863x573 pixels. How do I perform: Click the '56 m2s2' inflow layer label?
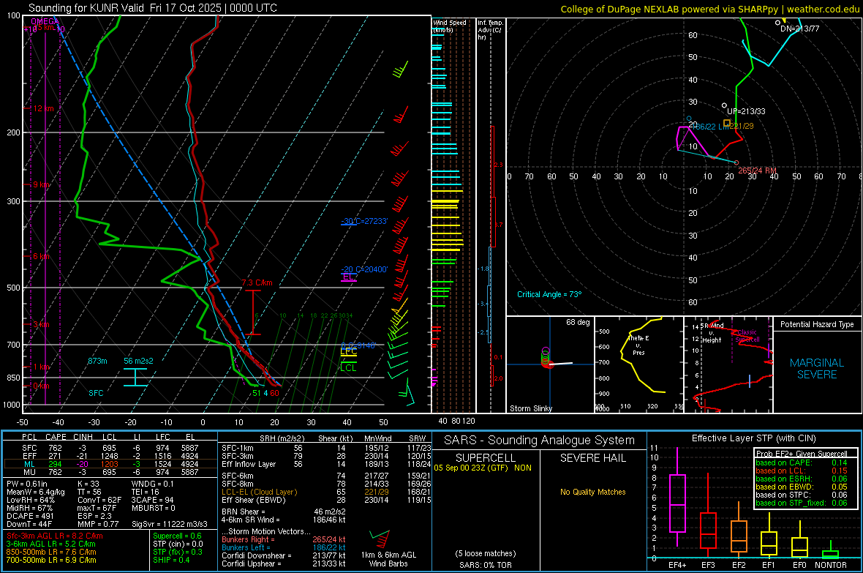tap(139, 361)
